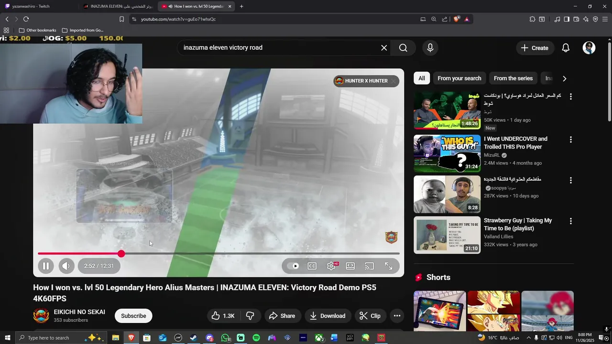Screen dimensions: 612x344
Task: Open browser hamburger main menu
Action: [x=605, y=19]
